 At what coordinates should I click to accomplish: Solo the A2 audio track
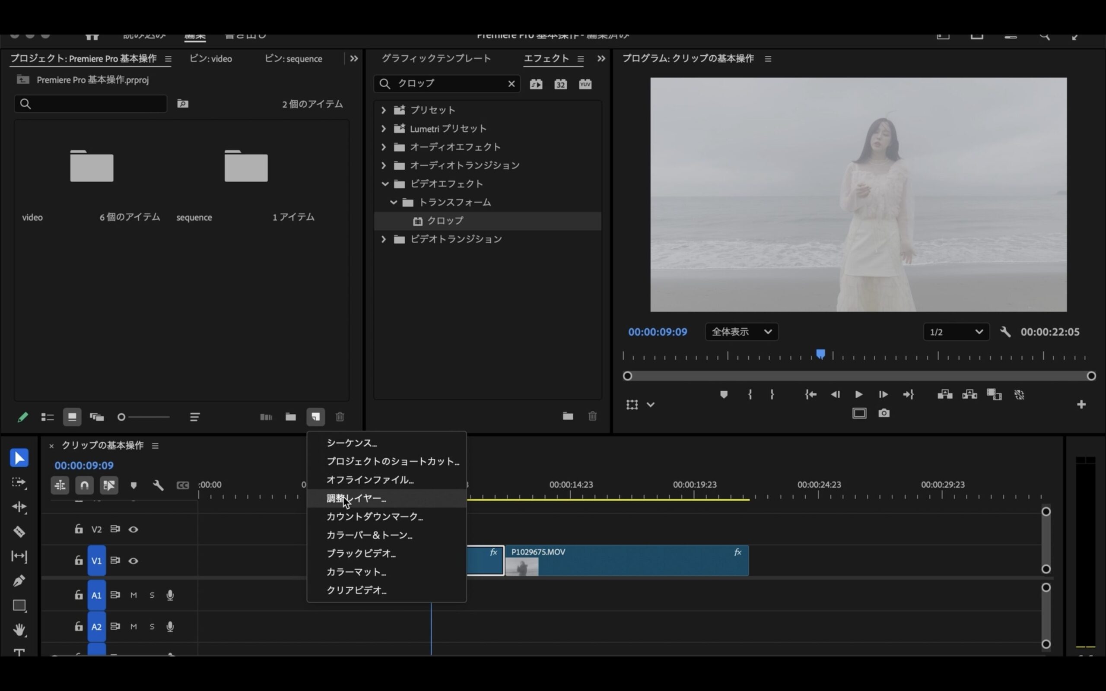click(152, 627)
